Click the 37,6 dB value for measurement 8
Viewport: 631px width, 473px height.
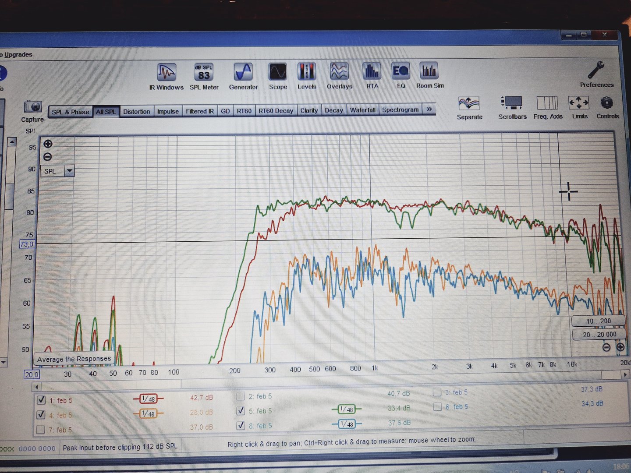(x=399, y=423)
